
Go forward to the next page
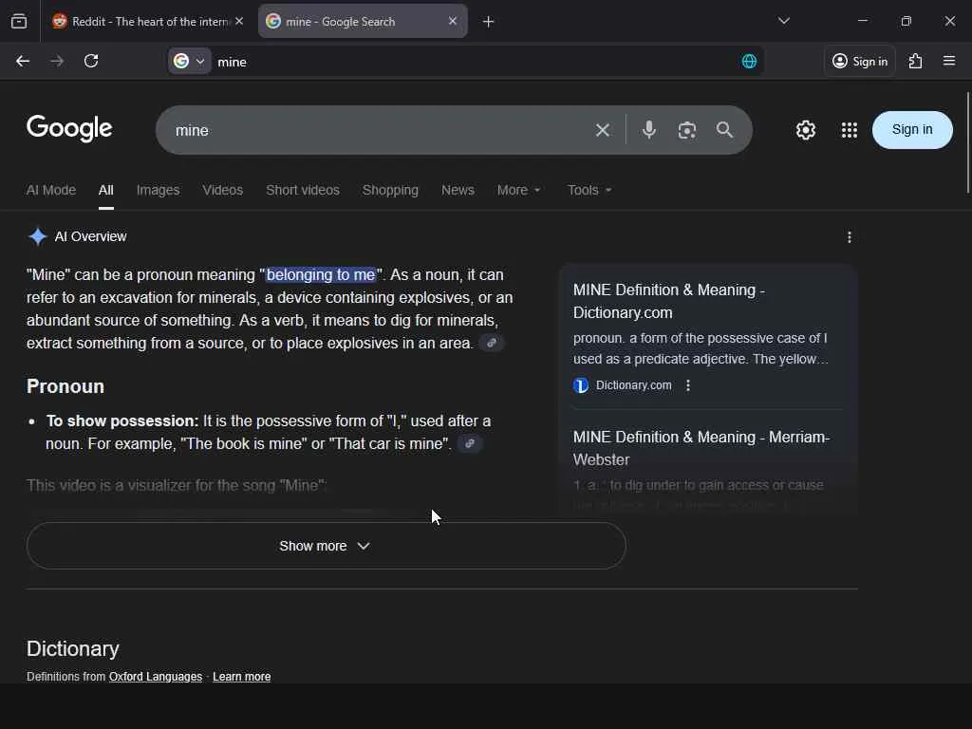tap(57, 62)
